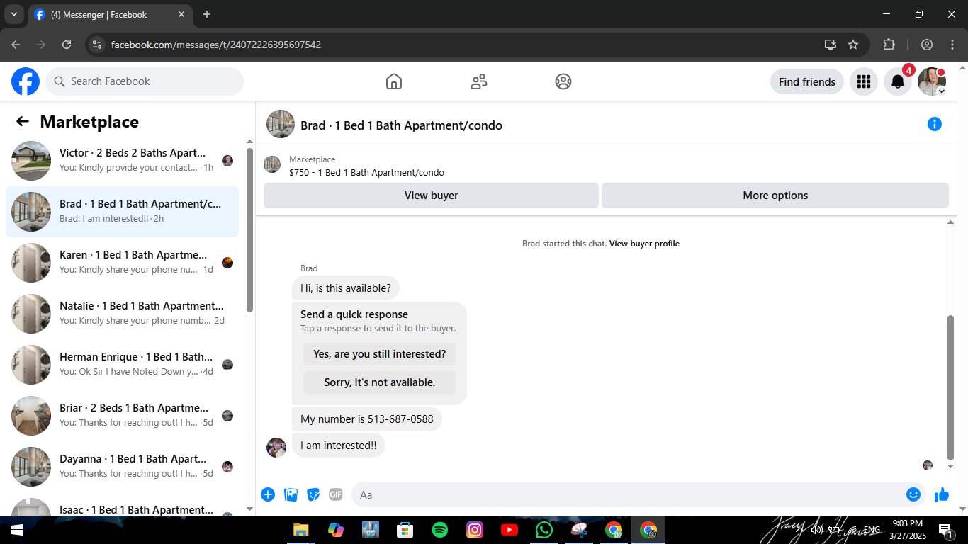Open File Explorer from the taskbar
968x544 pixels.
click(x=301, y=530)
